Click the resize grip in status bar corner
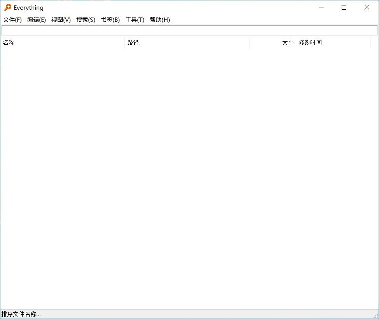 click(376, 316)
